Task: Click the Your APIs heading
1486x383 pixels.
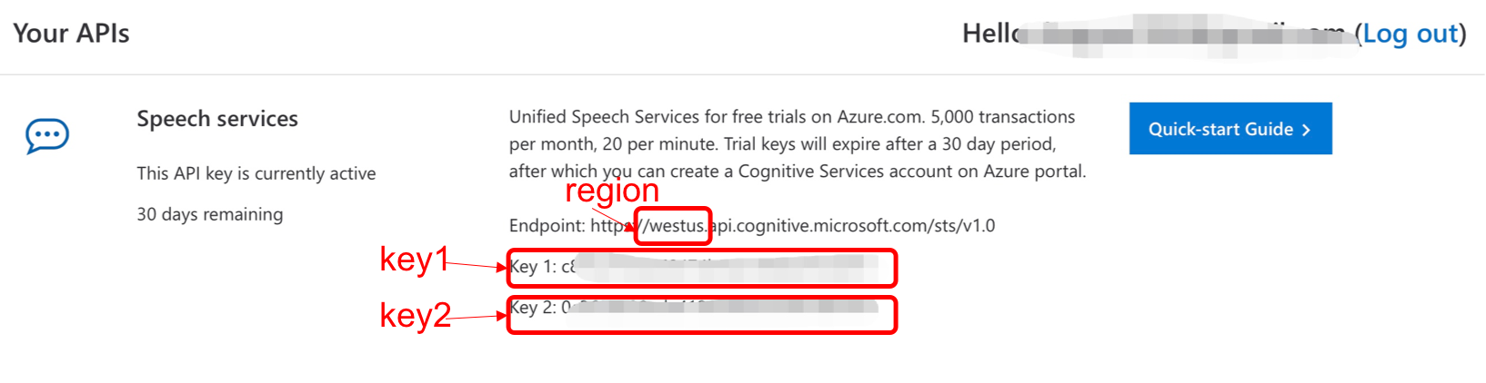Action: pos(72,34)
